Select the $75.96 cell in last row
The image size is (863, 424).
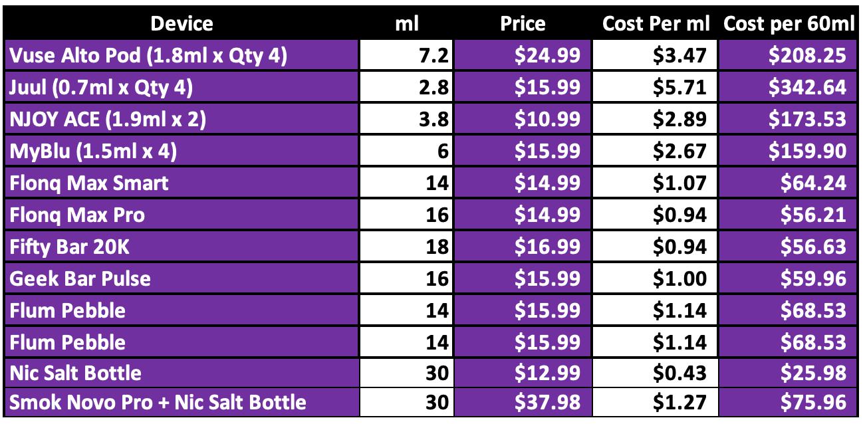click(789, 403)
